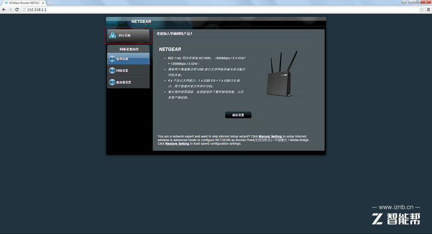The width and height of the screenshot is (432, 234).
Task: Click the browser back arrow
Action: (x=4, y=10)
